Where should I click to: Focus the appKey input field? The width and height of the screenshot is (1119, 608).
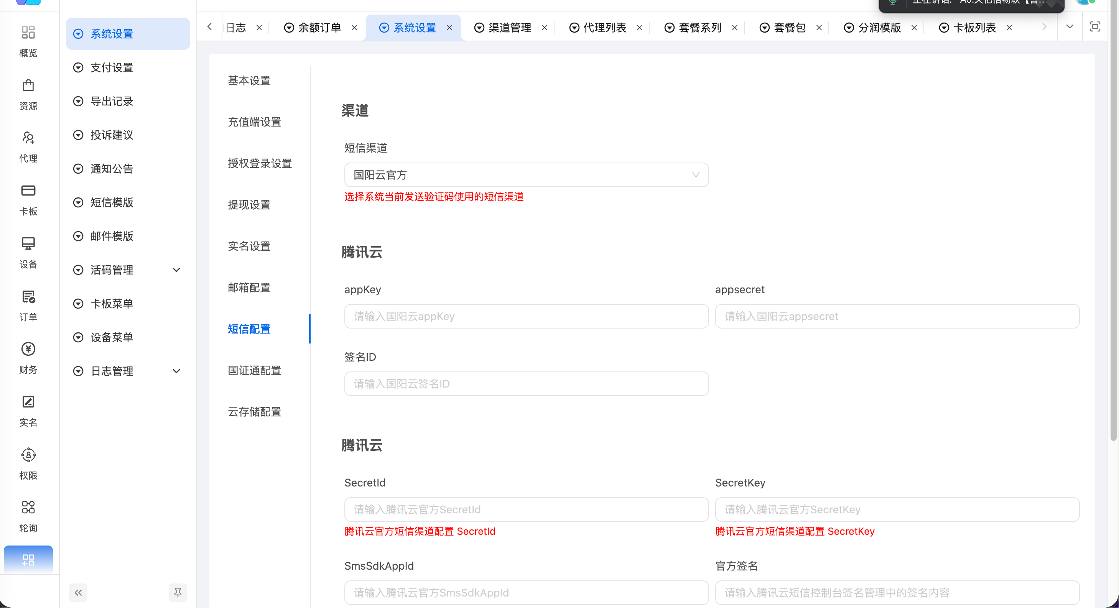(x=527, y=317)
